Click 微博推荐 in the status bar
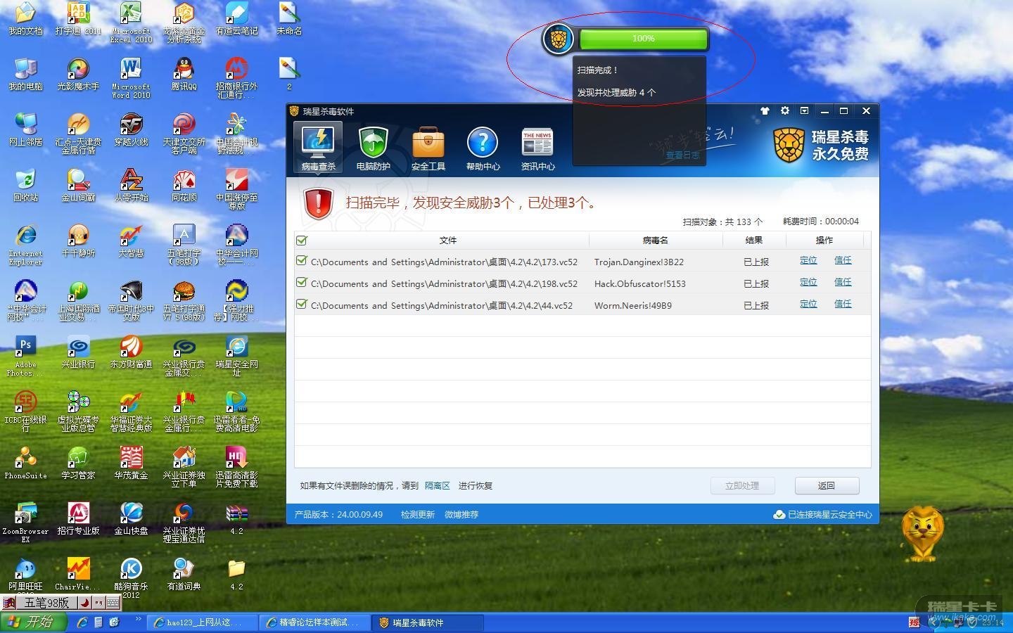Viewport: 1013px width, 633px height. [x=461, y=515]
